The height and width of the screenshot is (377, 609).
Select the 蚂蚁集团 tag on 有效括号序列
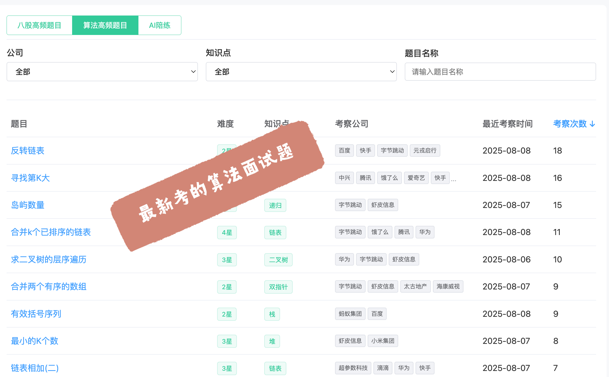350,314
